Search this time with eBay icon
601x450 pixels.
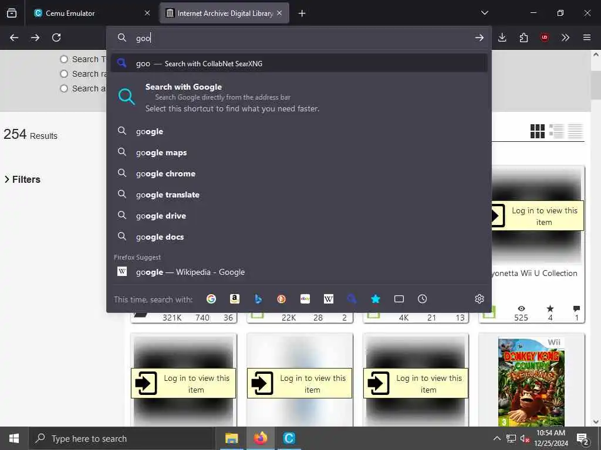coord(305,299)
